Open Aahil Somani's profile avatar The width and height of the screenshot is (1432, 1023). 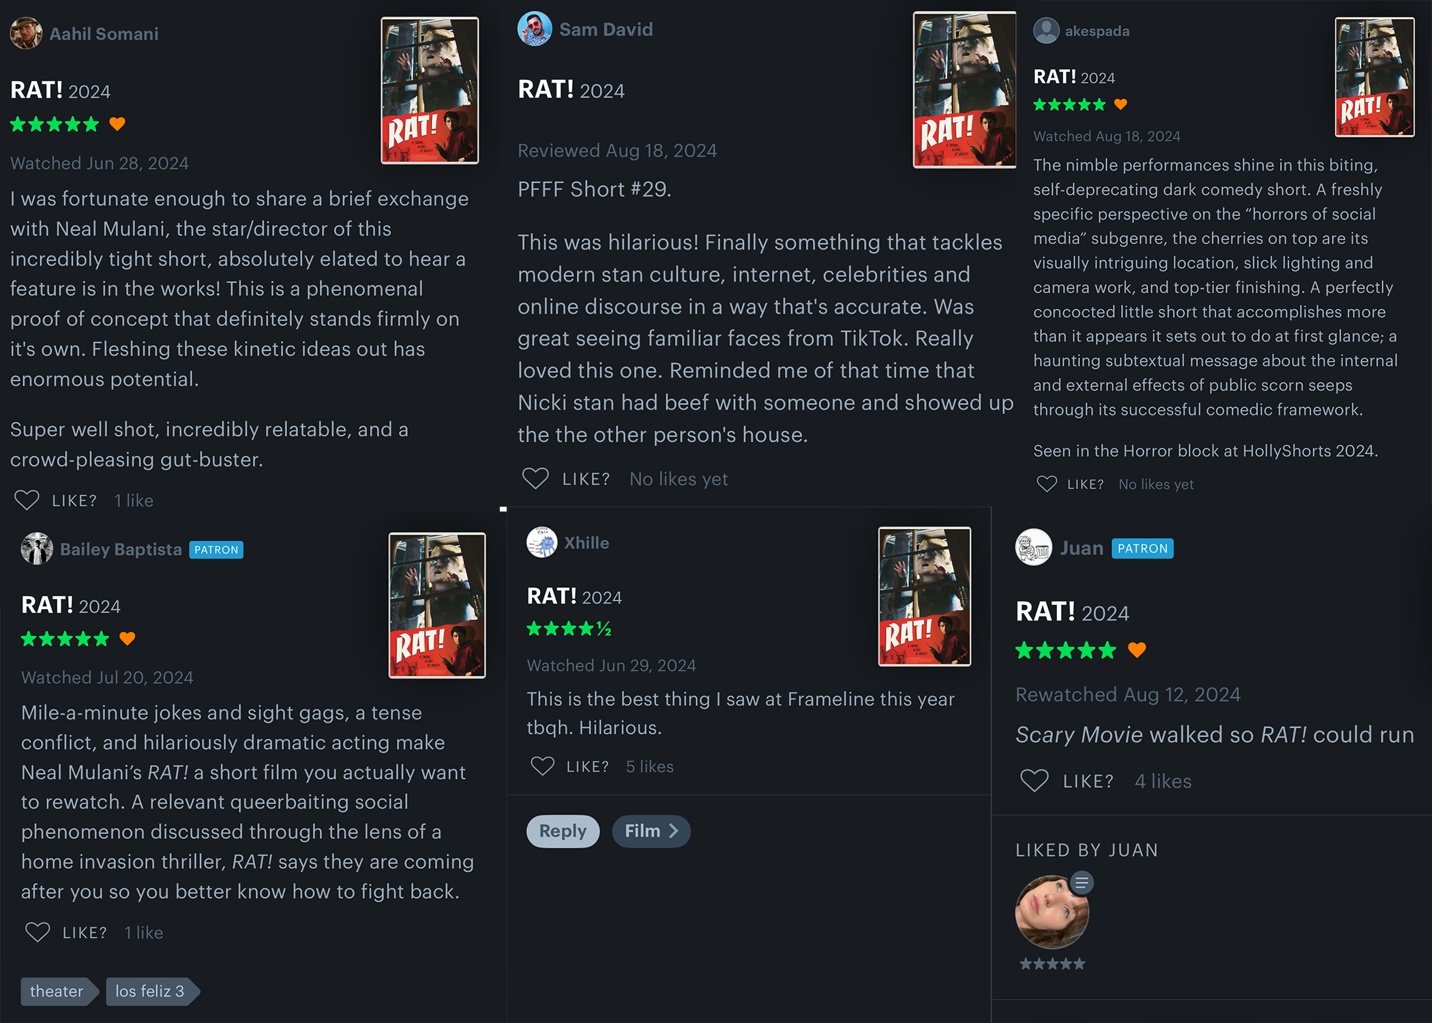click(27, 33)
